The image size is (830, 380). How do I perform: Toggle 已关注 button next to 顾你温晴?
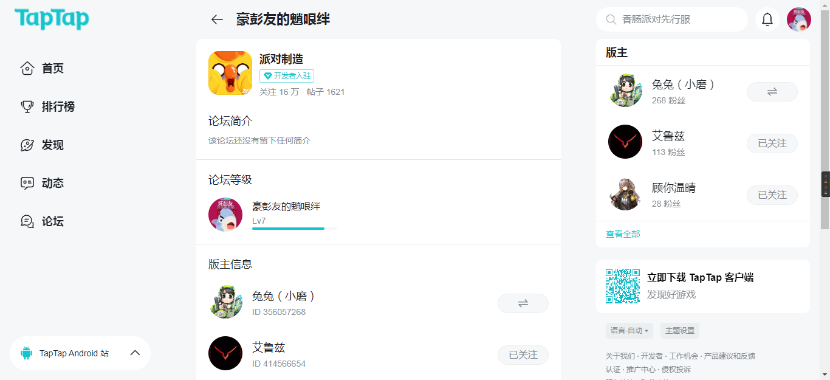tap(772, 195)
